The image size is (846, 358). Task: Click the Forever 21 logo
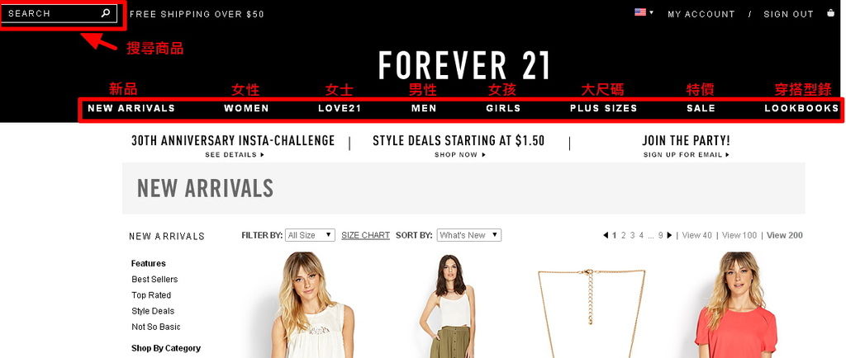tap(464, 66)
